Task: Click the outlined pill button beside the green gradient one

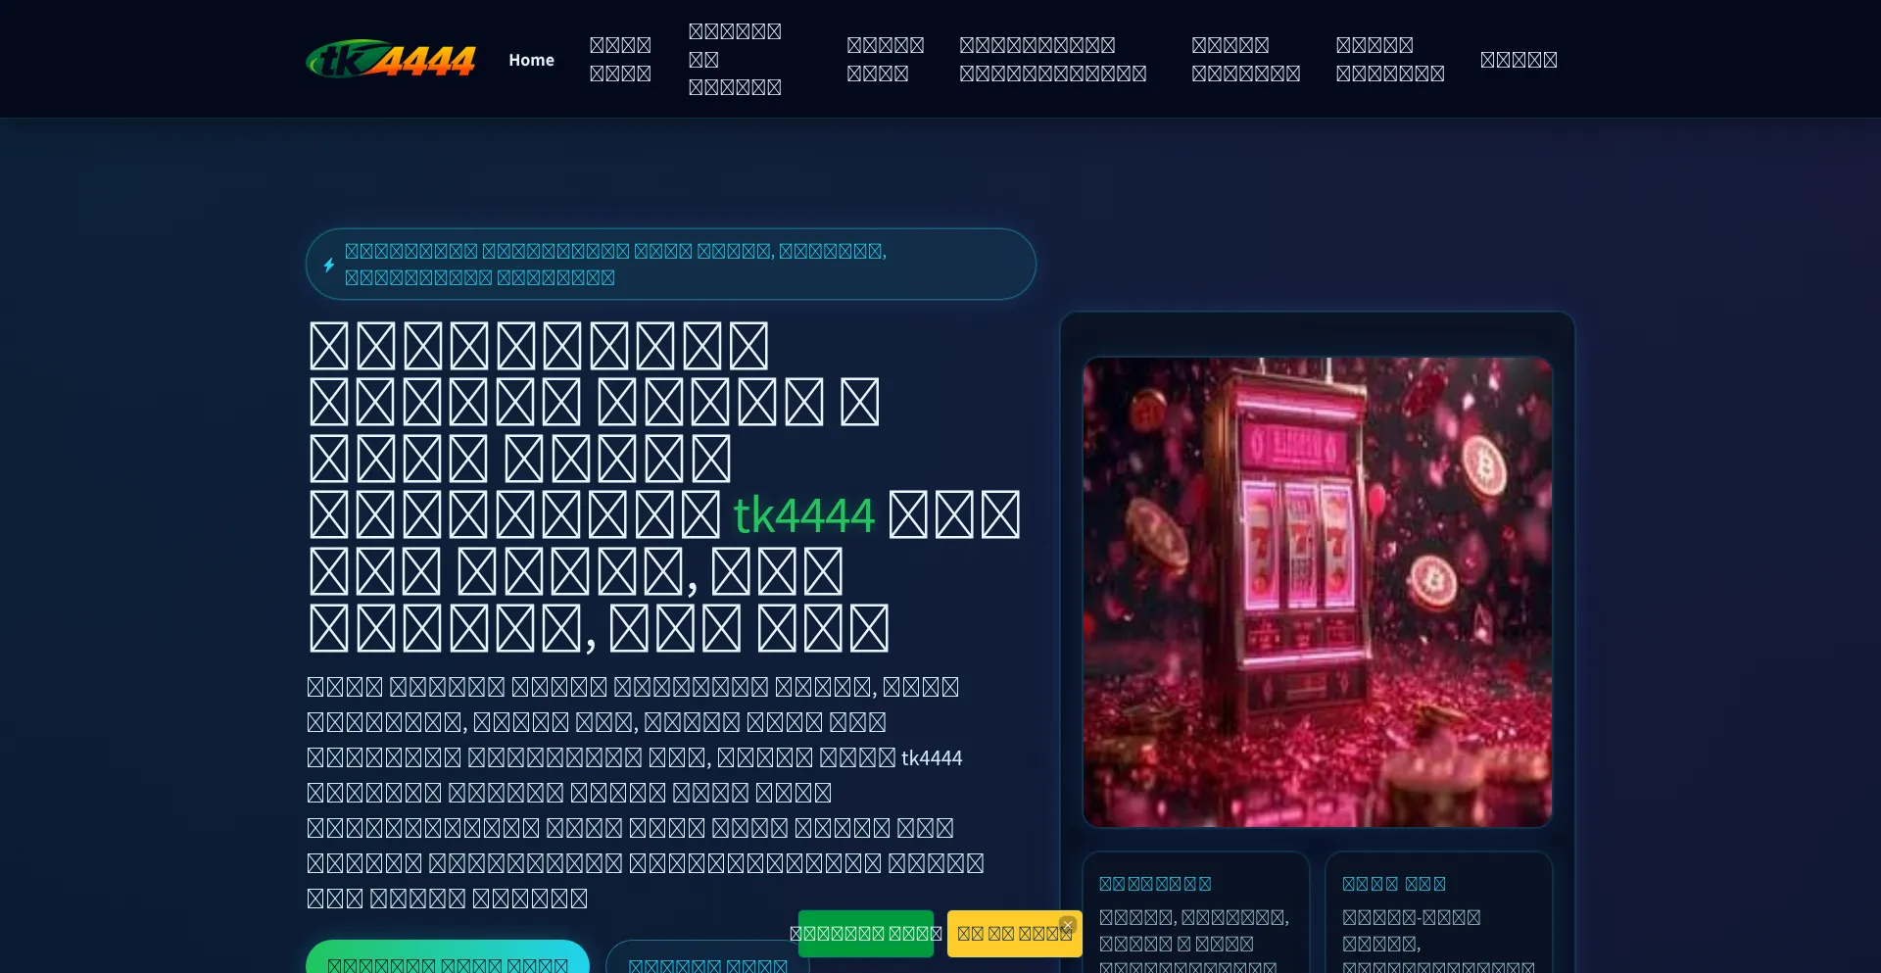Action: point(707,957)
